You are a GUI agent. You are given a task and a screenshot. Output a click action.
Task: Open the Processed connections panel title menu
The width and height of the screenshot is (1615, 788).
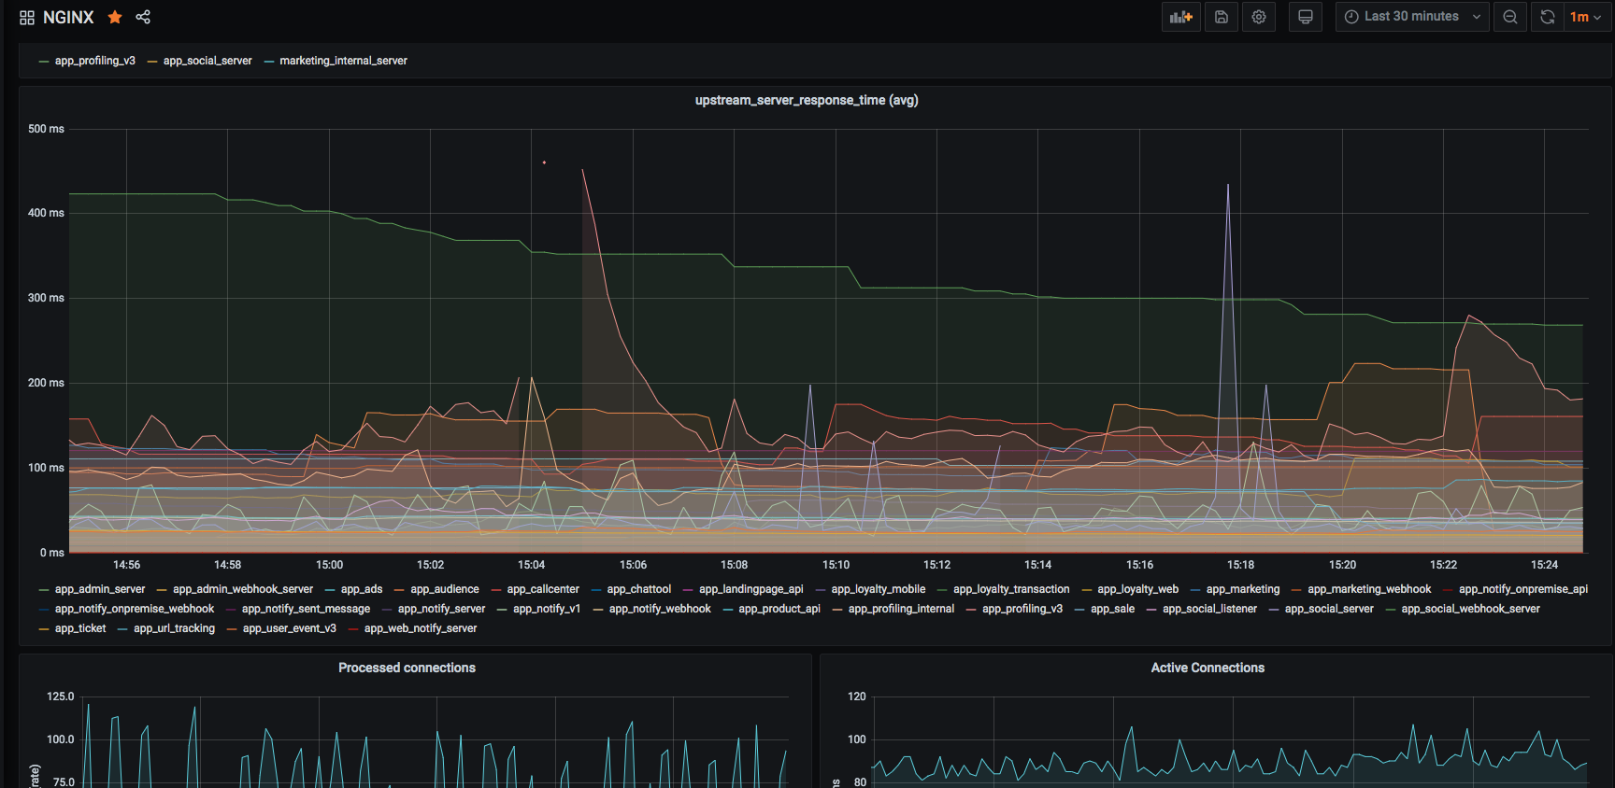407,668
